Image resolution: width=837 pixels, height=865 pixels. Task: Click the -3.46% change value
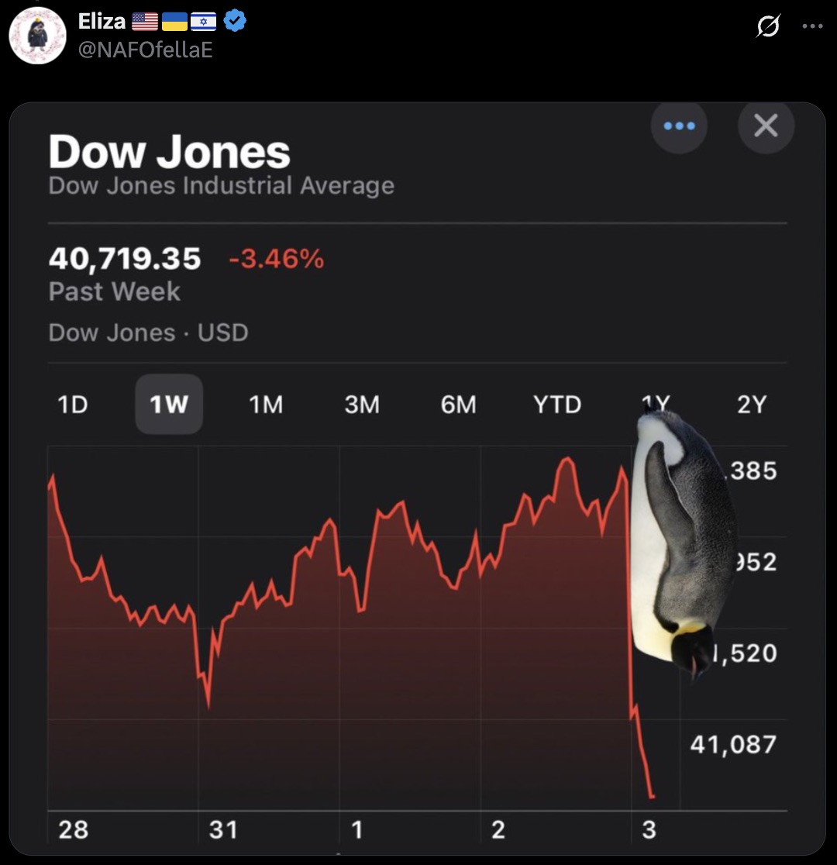(277, 259)
